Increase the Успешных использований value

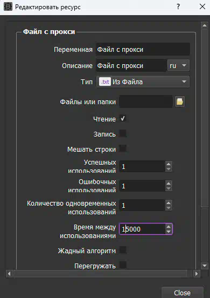[x=169, y=164]
